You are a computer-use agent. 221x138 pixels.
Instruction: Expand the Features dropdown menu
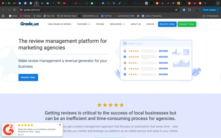tap(83, 24)
